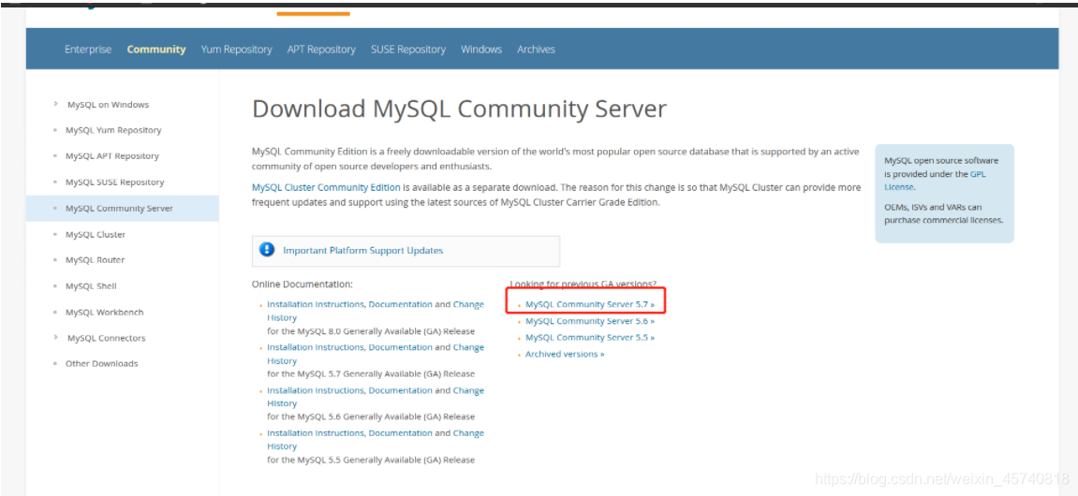The height and width of the screenshot is (496, 1078).
Task: Open Important Platform Support Updates link
Action: tap(363, 251)
